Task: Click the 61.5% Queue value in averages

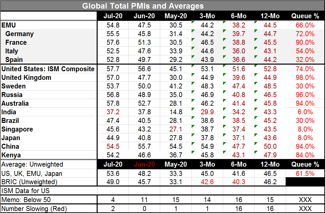Action: coord(305,173)
